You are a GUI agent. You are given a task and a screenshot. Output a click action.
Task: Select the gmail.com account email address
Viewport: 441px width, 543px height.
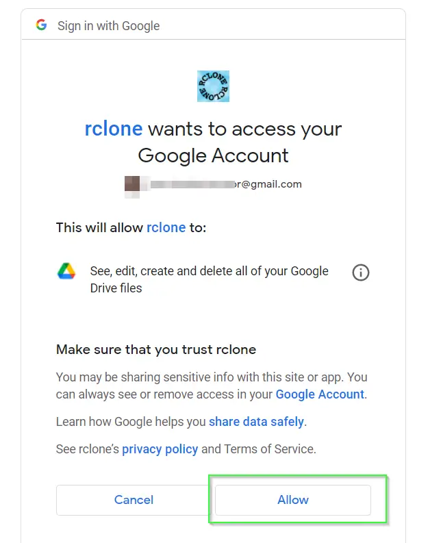226,184
